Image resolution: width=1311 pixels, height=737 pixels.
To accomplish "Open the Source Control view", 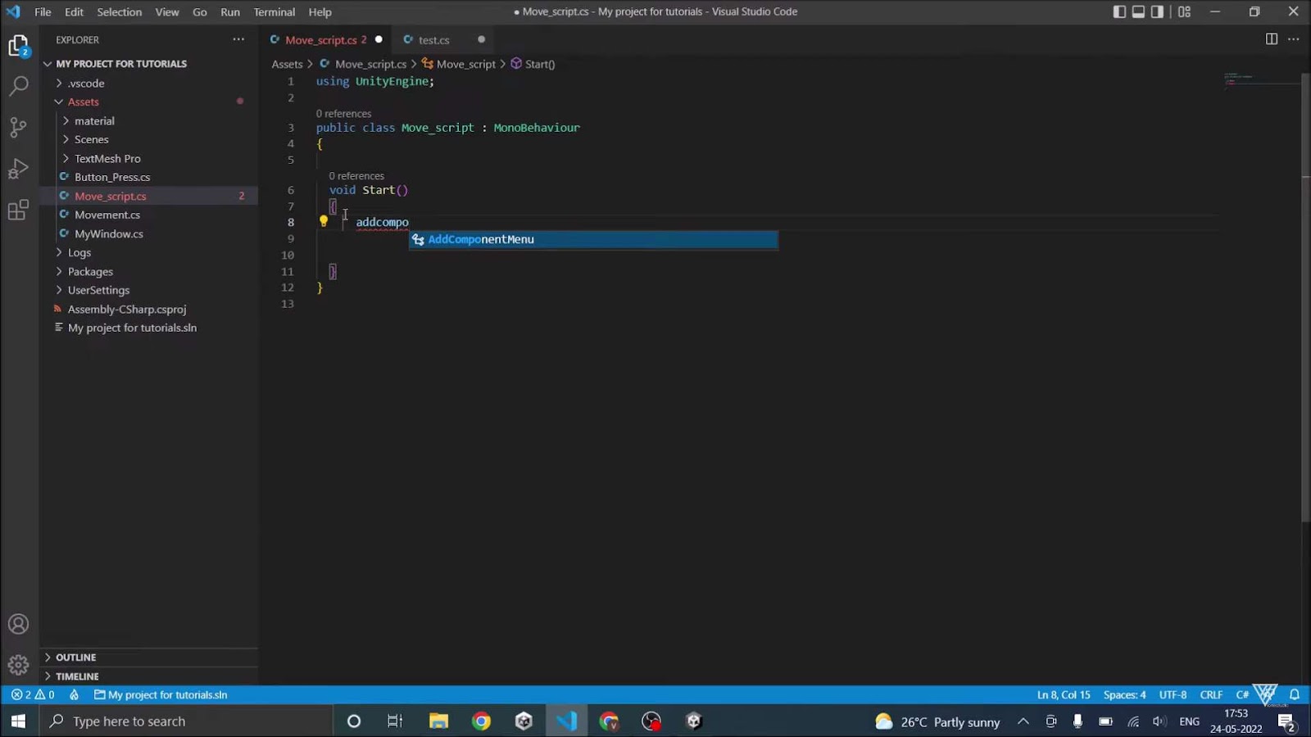I will click(x=18, y=127).
